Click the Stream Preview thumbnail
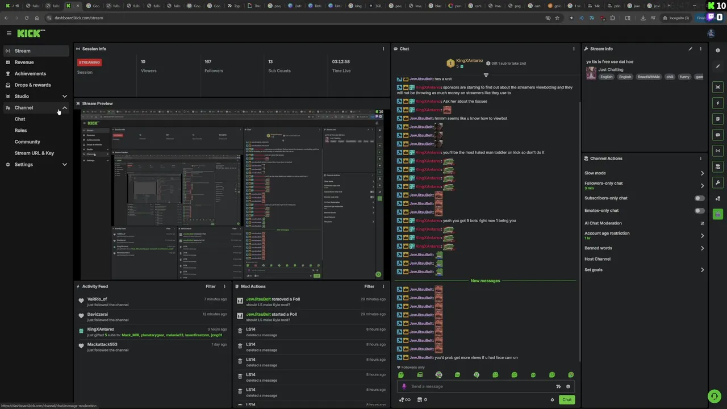 pos(232,193)
